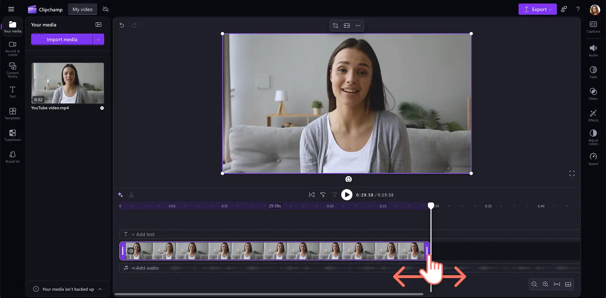Expand the Import media dropdown arrow
Screen dimensions: 606x298
(99, 39)
